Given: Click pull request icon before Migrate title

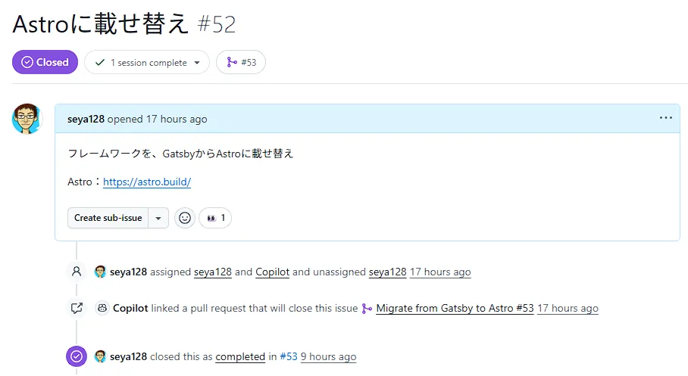Looking at the screenshot, I should point(367,309).
